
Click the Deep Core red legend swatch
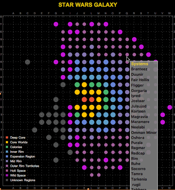click(7, 138)
